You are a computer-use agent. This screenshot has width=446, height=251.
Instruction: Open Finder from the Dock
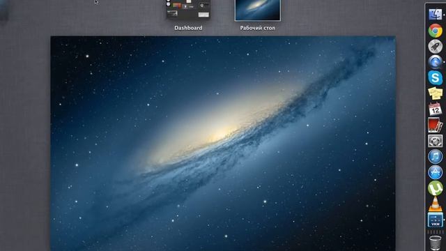[436, 14]
